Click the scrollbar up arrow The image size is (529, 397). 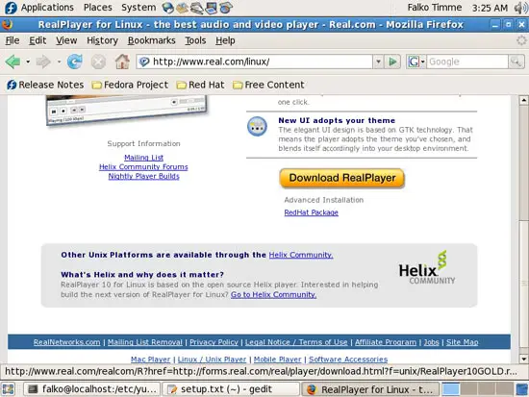[x=523, y=100]
